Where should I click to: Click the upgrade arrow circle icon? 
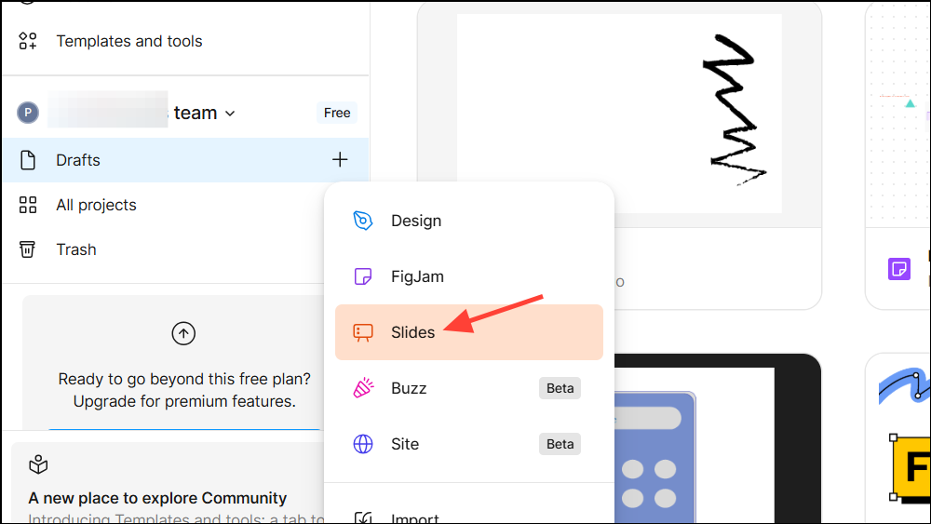[x=183, y=333]
